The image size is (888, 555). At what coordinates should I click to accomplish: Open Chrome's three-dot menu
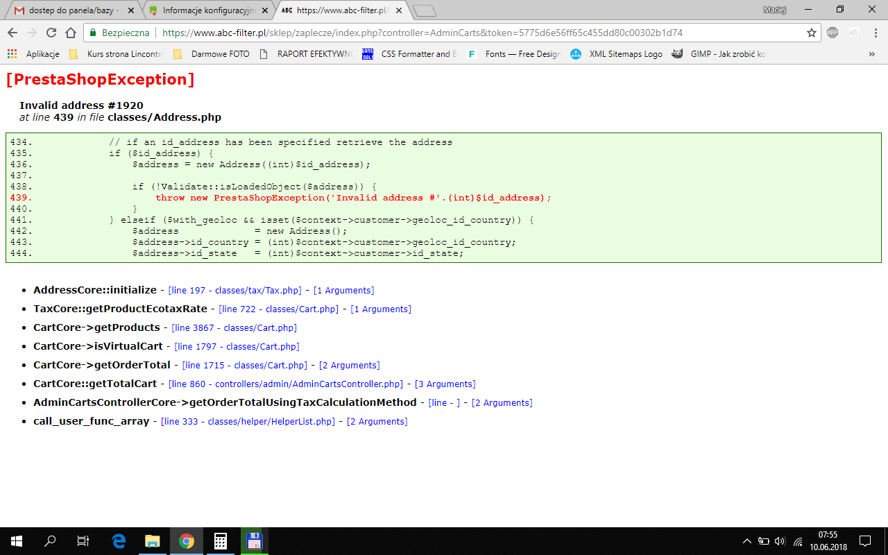click(x=873, y=33)
